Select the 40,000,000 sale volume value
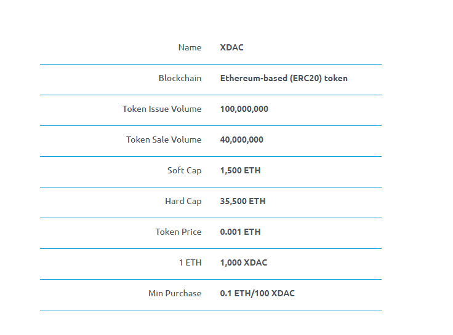 (241, 140)
